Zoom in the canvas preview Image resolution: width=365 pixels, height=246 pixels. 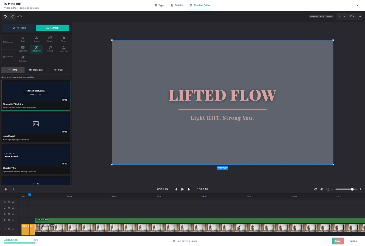360,16
